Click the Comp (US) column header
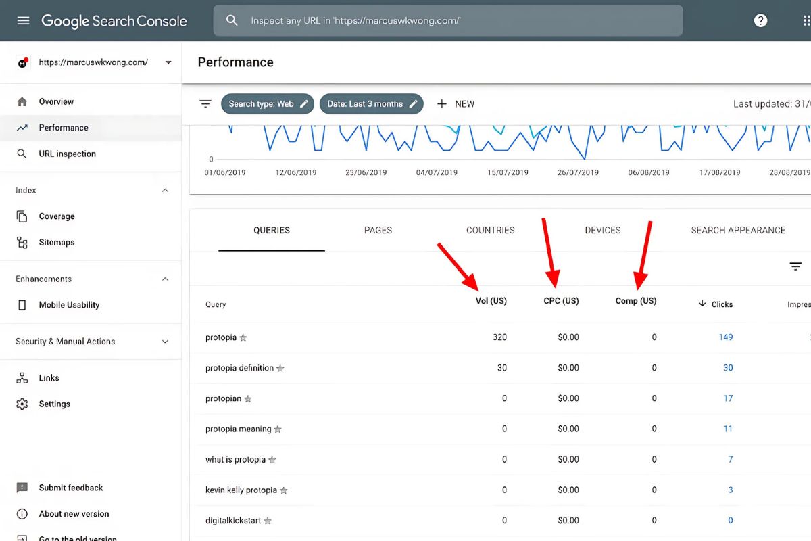811x541 pixels. (636, 301)
